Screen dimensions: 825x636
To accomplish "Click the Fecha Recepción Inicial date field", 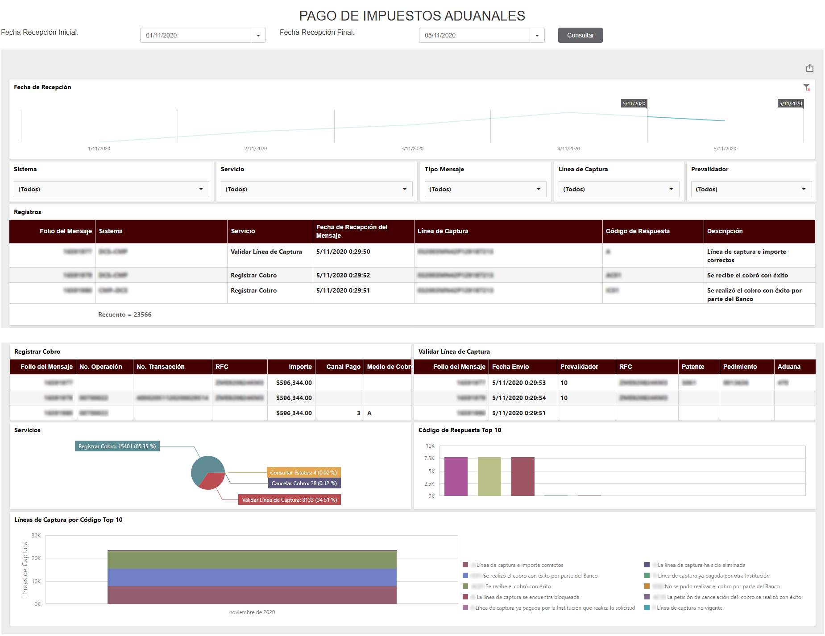I will [195, 35].
